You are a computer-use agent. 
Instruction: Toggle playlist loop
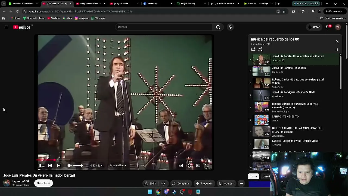pos(253,50)
